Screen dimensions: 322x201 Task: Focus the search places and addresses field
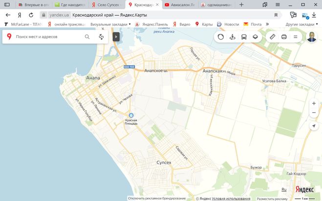48,37
